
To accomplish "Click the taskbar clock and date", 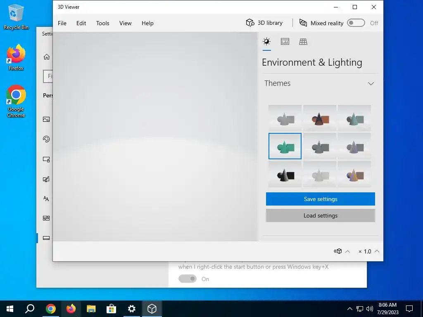I will click(x=387, y=309).
